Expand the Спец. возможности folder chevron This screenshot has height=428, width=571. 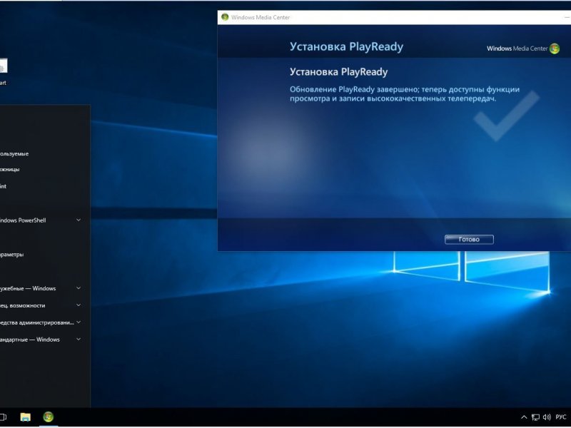click(x=79, y=305)
